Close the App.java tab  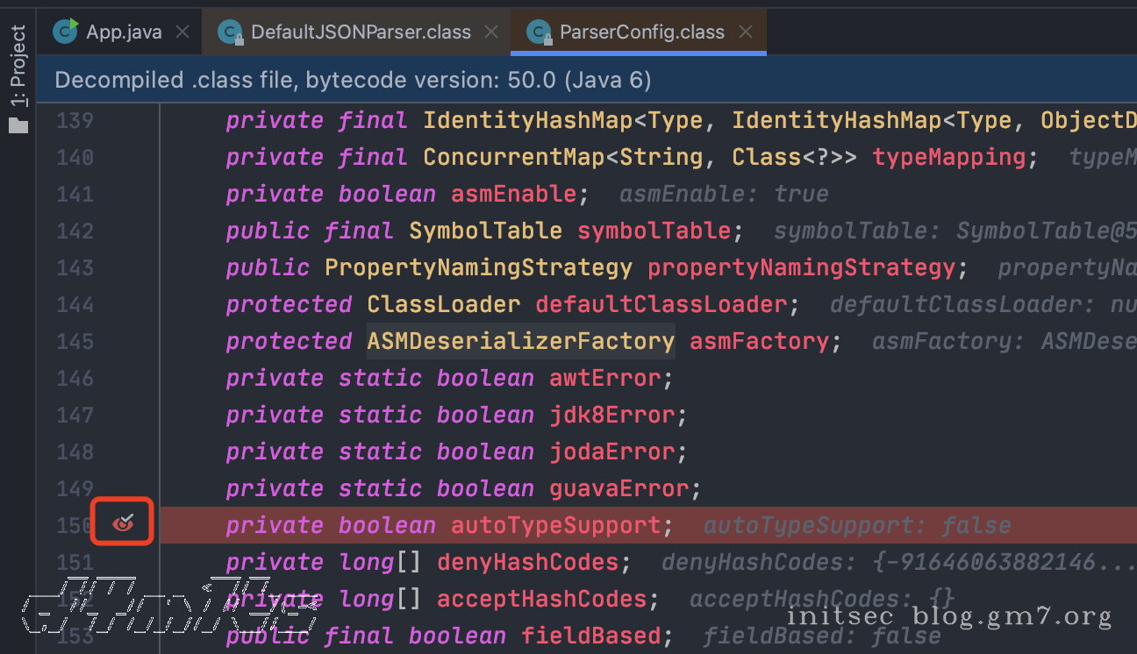click(182, 32)
